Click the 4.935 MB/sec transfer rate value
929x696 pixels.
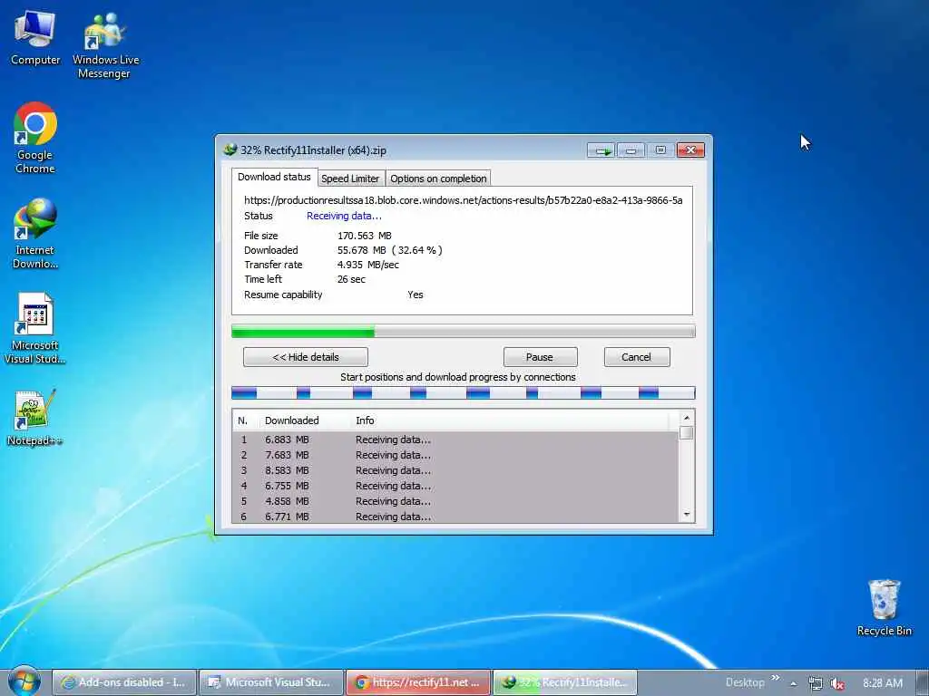point(368,265)
